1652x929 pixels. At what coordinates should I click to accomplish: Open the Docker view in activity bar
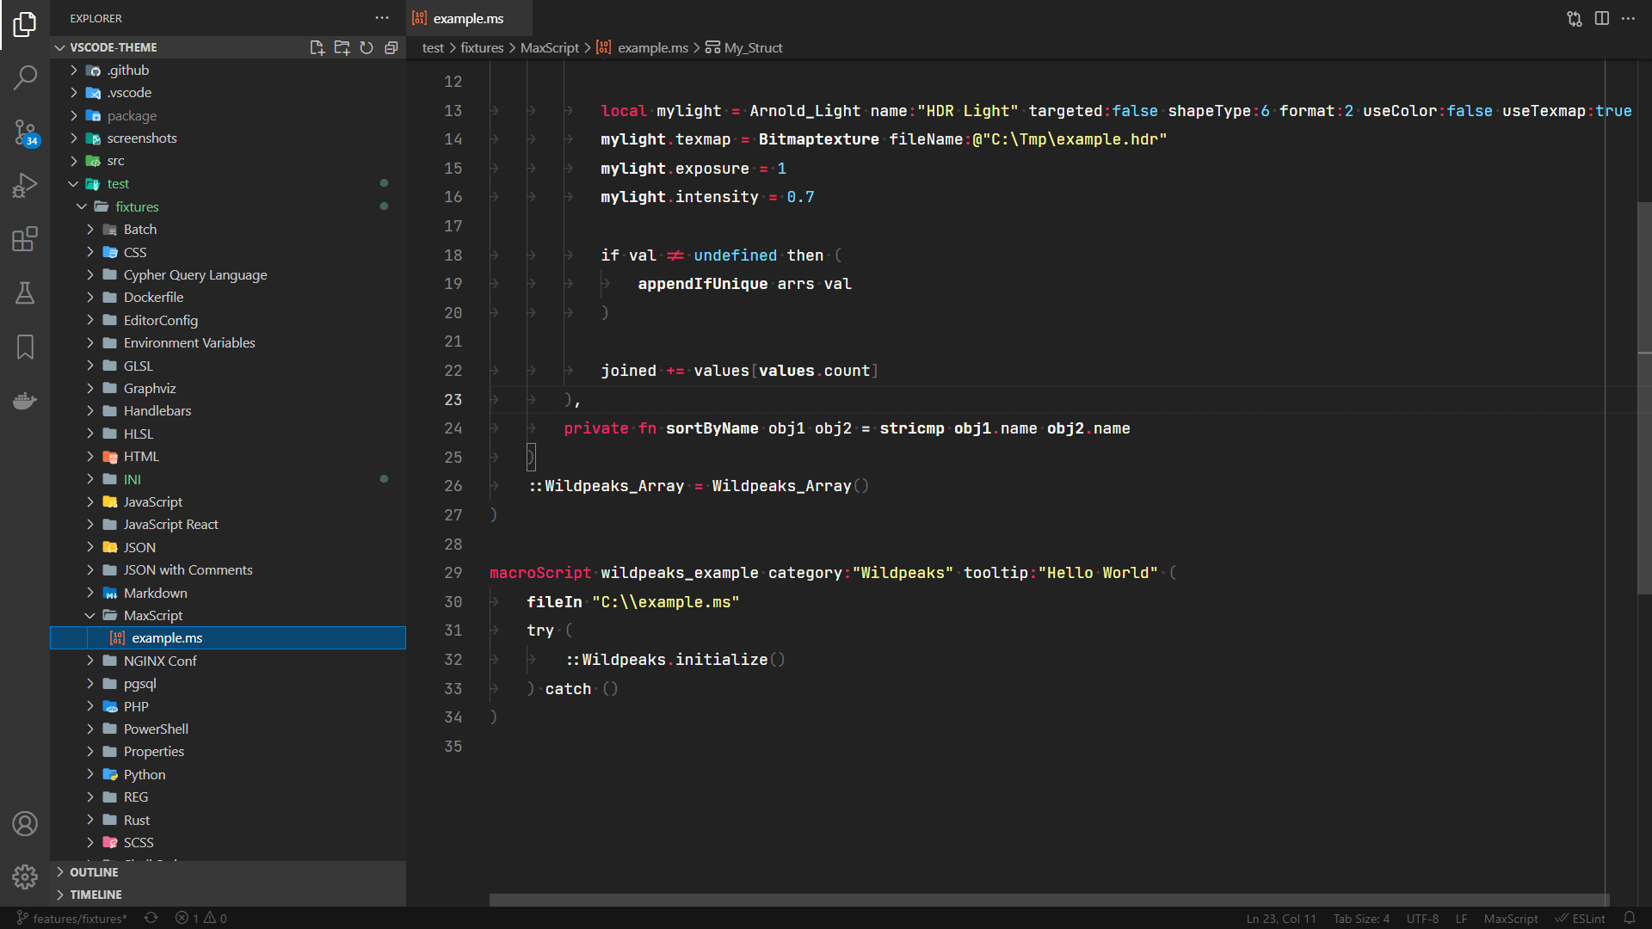[x=25, y=401]
